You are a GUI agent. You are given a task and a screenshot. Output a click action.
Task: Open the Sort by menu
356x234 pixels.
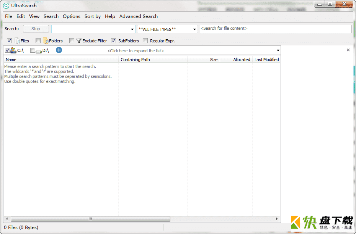click(x=93, y=16)
